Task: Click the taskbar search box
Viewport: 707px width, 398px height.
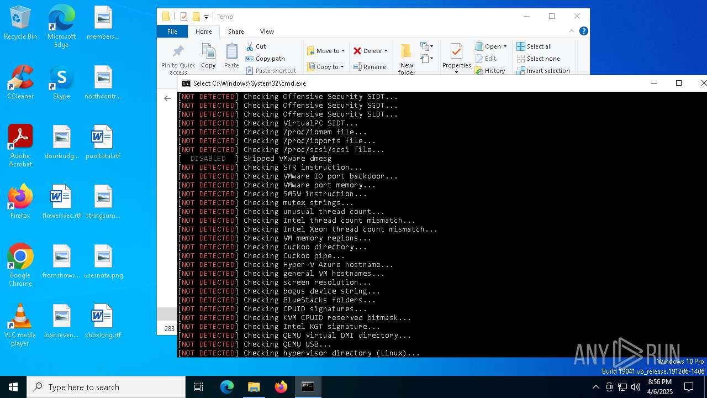Action: pyautogui.click(x=106, y=387)
